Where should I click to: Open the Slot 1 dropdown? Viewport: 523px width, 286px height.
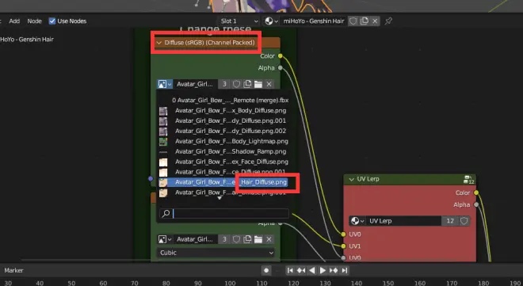tap(239, 21)
